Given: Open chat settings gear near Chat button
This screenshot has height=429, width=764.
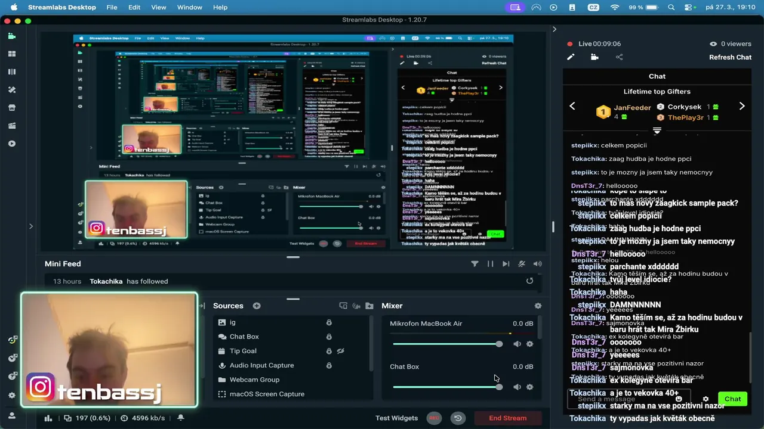Looking at the screenshot, I should pyautogui.click(x=706, y=399).
